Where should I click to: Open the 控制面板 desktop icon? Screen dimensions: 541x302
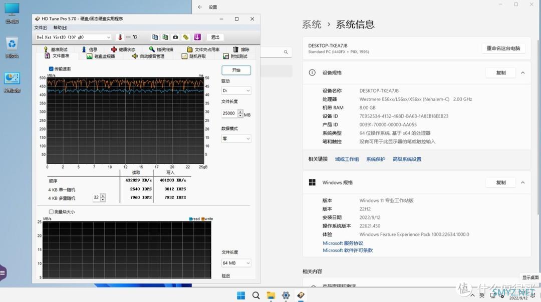[x=12, y=82]
